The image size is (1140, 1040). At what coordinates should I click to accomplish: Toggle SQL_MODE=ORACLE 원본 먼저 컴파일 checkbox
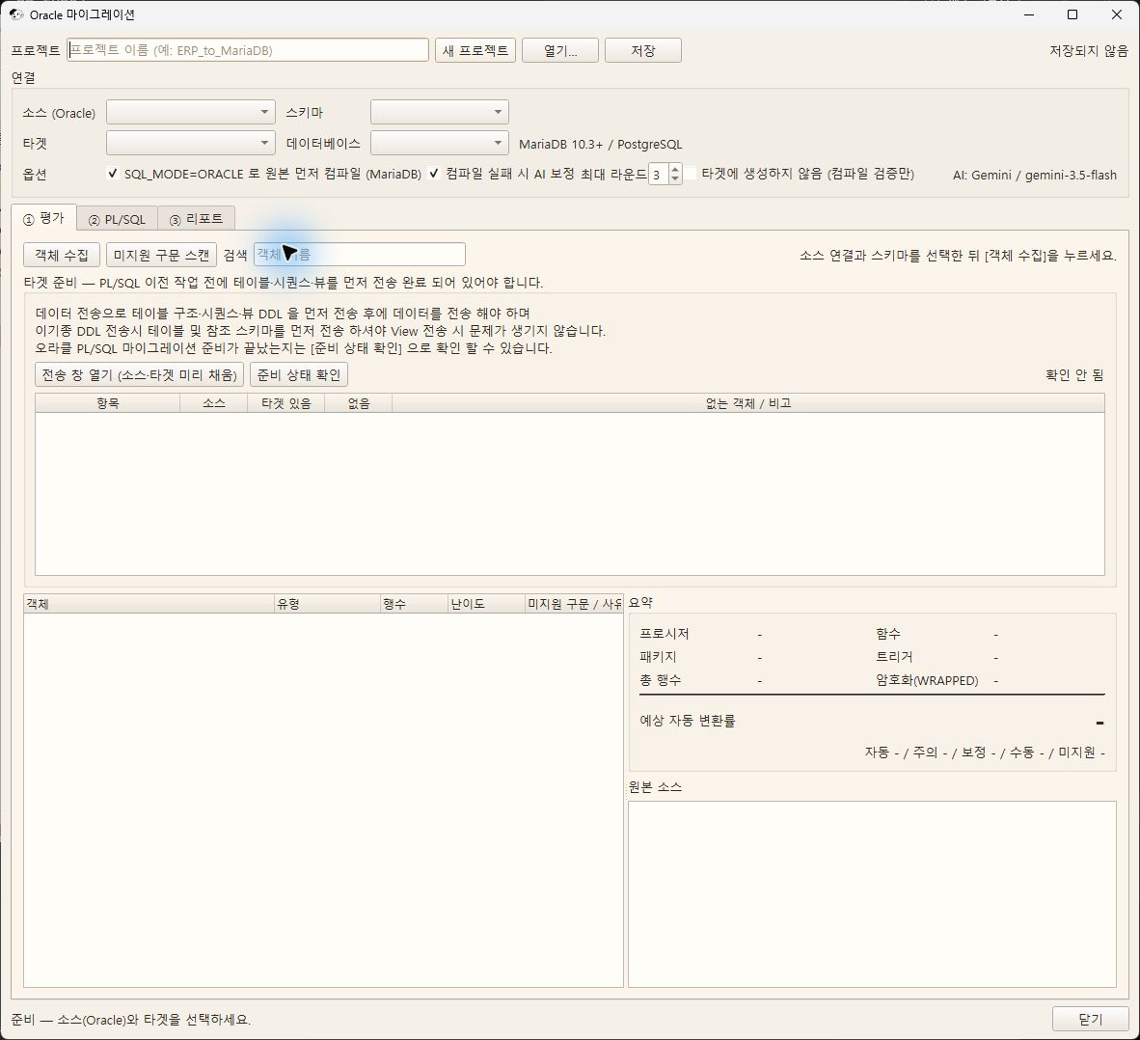[113, 173]
